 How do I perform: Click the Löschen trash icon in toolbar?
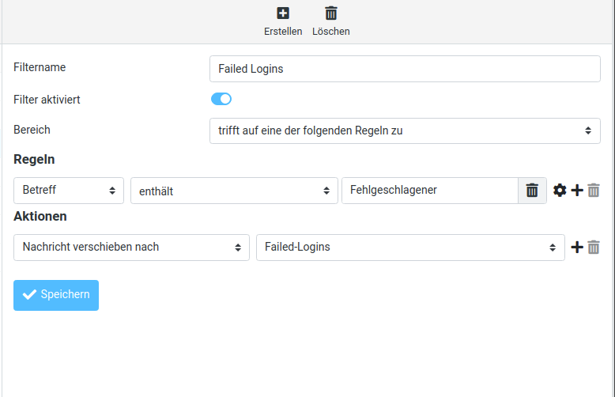[x=331, y=13]
